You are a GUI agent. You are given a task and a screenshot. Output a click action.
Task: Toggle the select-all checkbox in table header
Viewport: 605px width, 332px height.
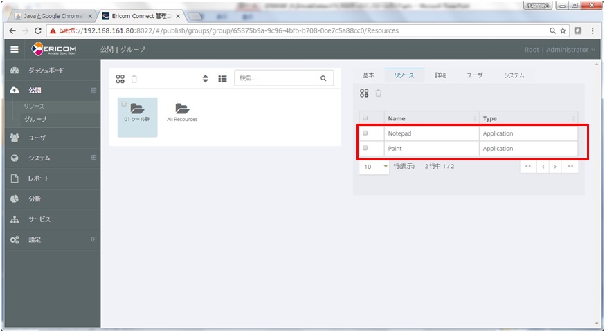pos(365,118)
